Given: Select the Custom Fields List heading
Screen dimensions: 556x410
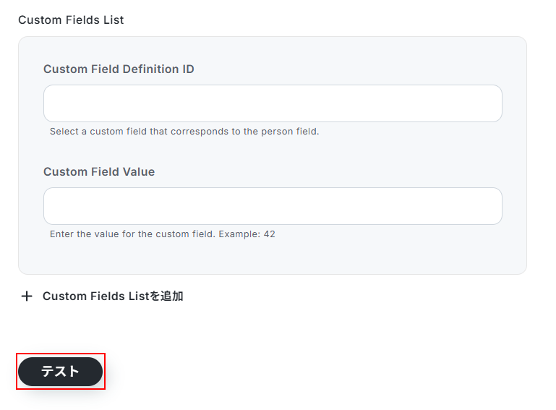Looking at the screenshot, I should 71,20.
